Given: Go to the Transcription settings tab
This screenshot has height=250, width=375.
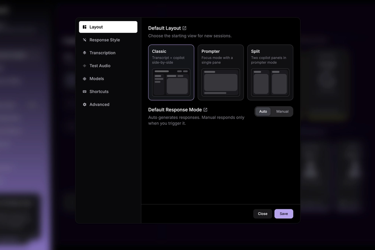Looking at the screenshot, I should 108,53.
